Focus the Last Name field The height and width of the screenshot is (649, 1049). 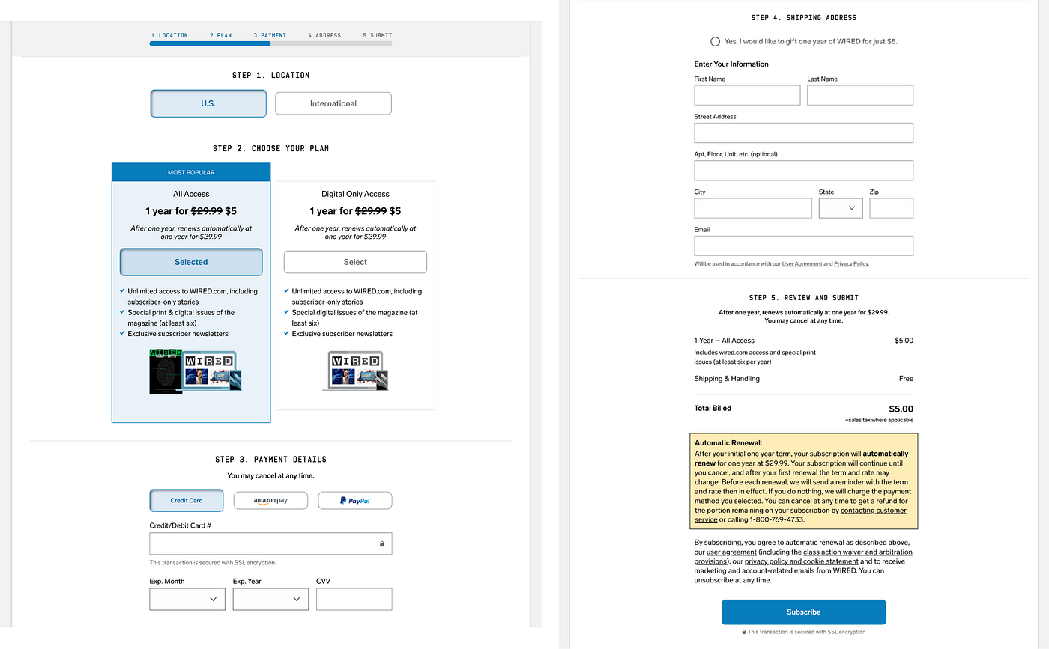coord(860,95)
